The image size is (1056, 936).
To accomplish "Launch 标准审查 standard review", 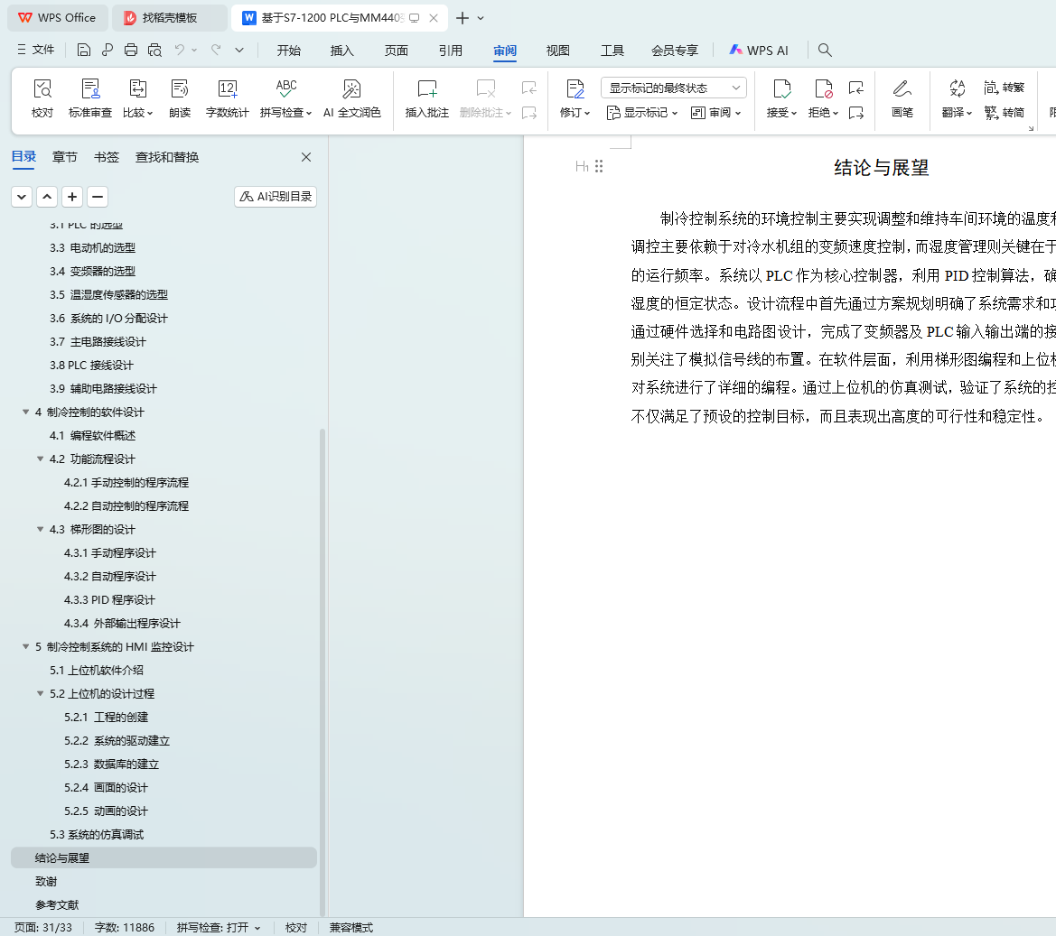I will [90, 98].
